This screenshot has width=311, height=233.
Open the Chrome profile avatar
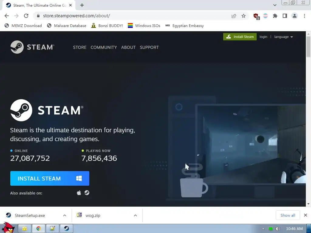point(295,16)
